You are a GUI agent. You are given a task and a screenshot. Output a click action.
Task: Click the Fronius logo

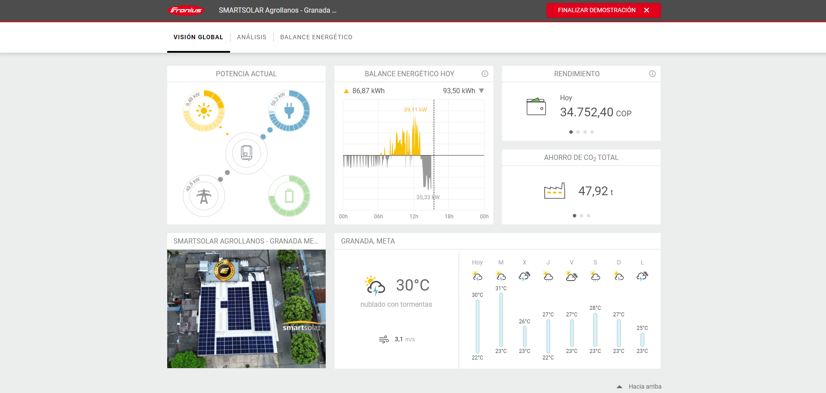click(186, 10)
